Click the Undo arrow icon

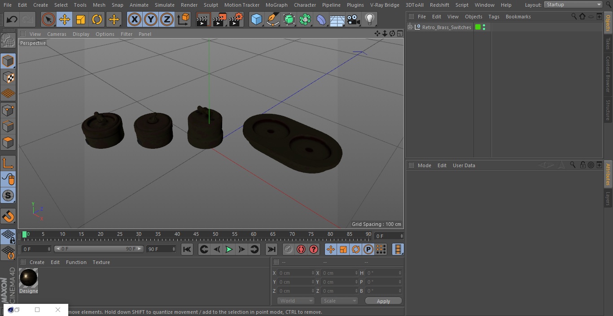(12, 19)
